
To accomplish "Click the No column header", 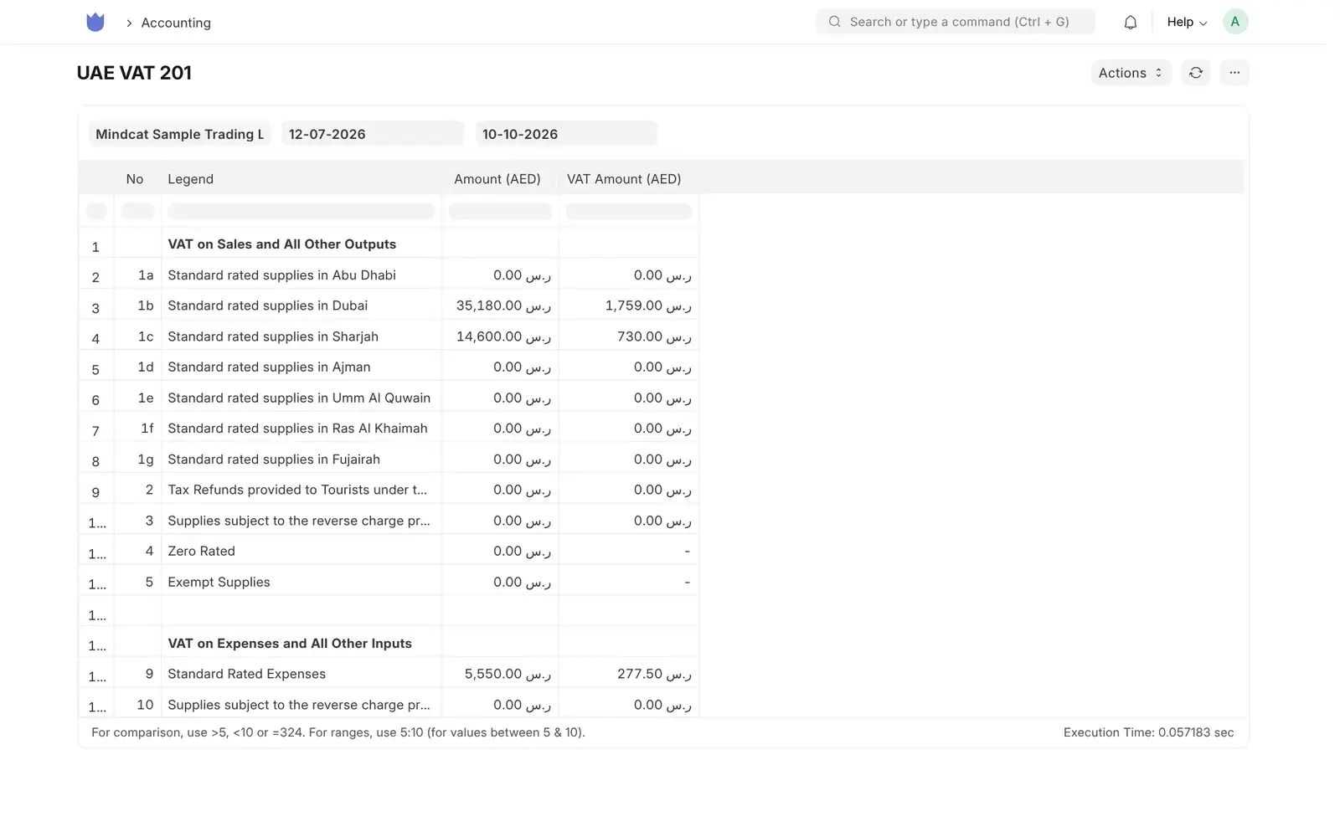I will tap(135, 179).
